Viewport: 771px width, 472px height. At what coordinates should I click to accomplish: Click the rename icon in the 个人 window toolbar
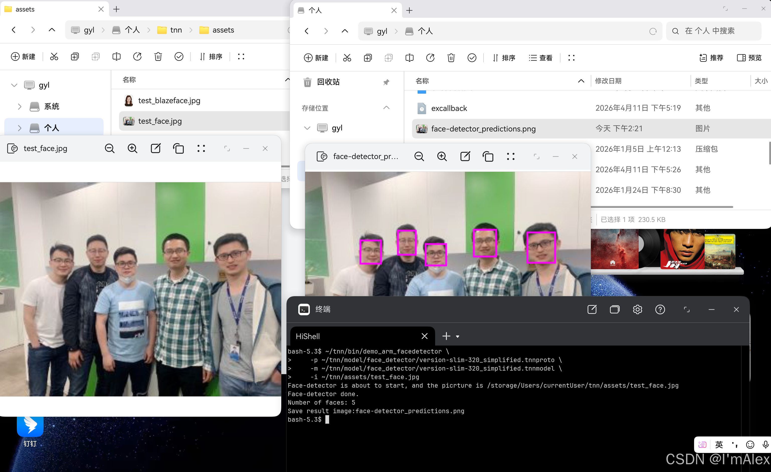pos(409,58)
